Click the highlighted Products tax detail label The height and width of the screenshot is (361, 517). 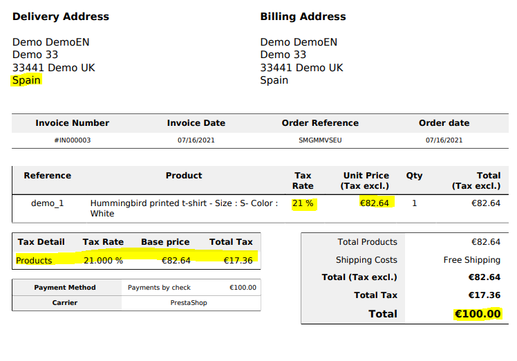pos(35,261)
